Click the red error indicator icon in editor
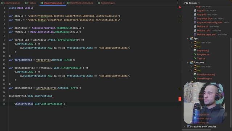 pos(180,7)
